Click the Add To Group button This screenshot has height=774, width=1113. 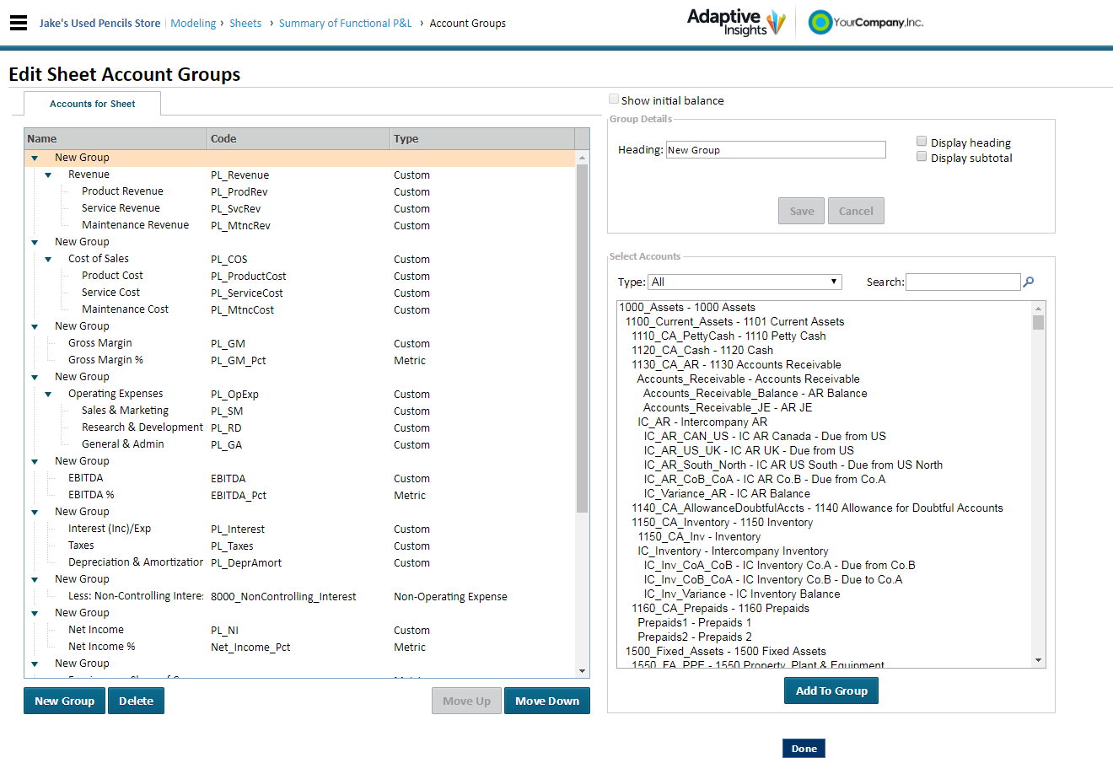point(831,691)
